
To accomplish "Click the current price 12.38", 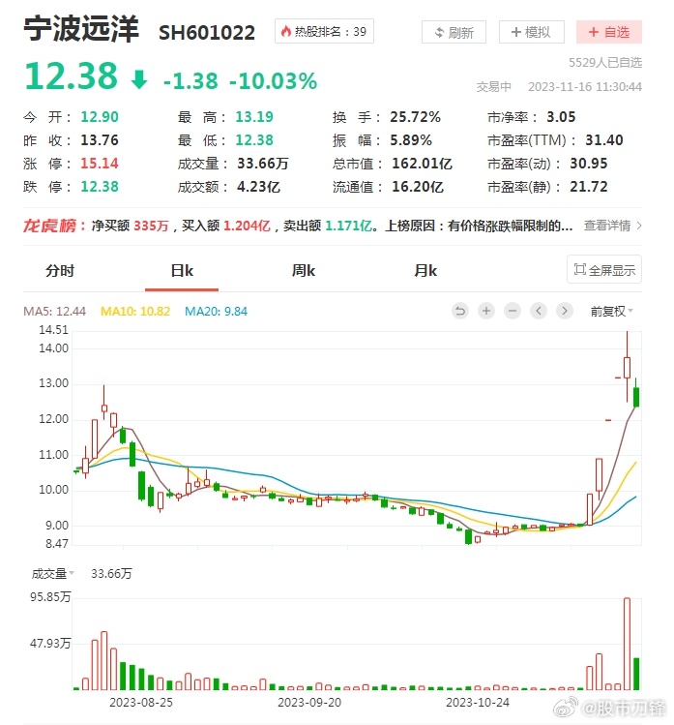I will point(72,76).
